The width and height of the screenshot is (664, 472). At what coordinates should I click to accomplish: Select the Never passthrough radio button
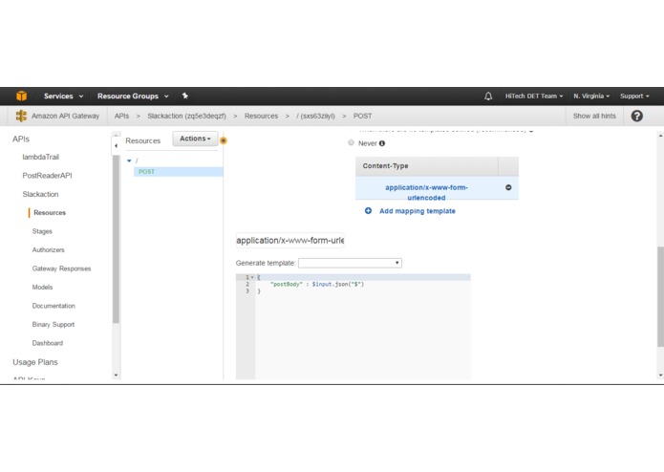351,142
